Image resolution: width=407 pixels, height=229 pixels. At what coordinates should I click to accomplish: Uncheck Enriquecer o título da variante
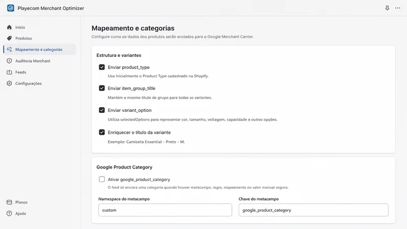click(x=102, y=132)
